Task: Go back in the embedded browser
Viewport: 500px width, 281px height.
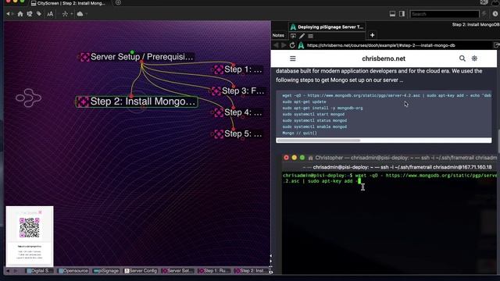Action: (276, 45)
